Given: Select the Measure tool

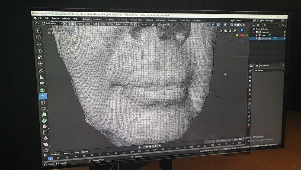Looking at the screenshot, I should coord(42,77).
